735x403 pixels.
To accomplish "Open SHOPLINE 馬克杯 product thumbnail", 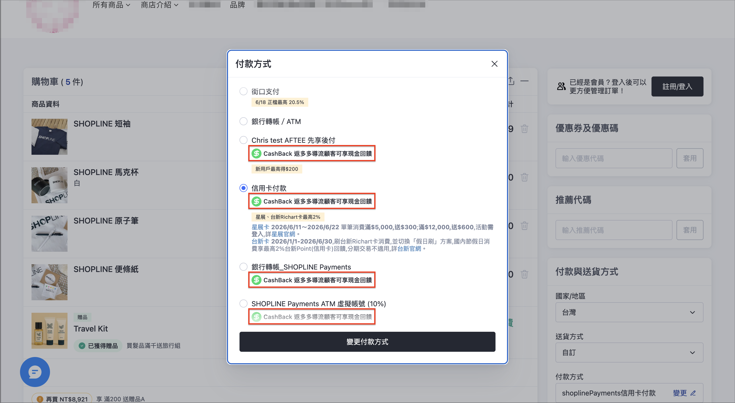I will (49, 185).
